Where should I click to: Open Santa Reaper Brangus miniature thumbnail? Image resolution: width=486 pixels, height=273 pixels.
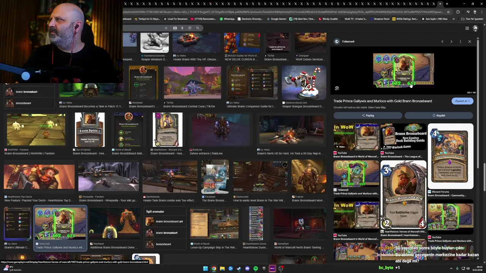(x=304, y=83)
